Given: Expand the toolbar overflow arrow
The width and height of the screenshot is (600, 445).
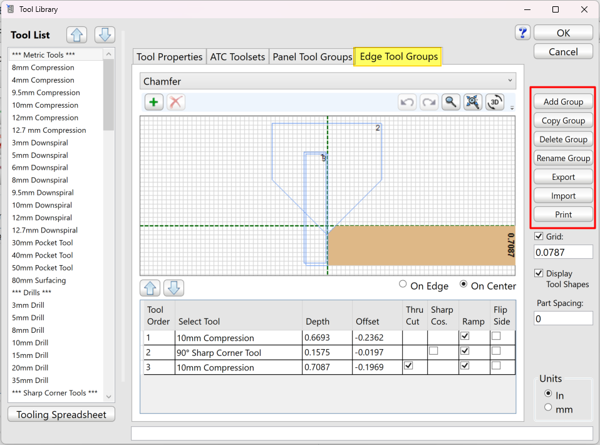Looking at the screenshot, I should pos(512,108).
